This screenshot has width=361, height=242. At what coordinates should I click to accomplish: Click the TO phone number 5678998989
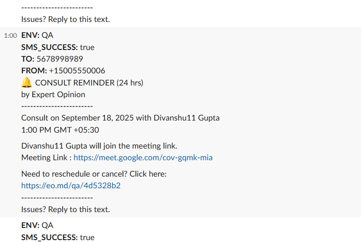point(59,59)
